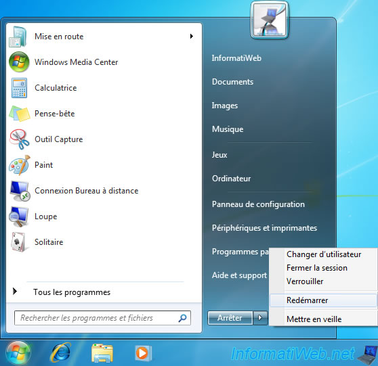Launch Solitaire card game icon
378x366 pixels.
[18, 242]
